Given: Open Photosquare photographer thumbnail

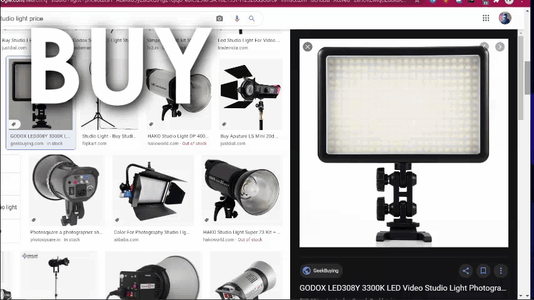Looking at the screenshot, I should pos(66,191).
